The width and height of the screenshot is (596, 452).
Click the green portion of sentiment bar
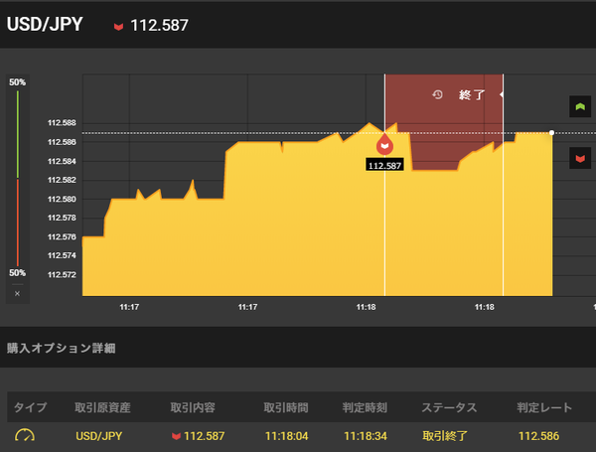point(18,134)
